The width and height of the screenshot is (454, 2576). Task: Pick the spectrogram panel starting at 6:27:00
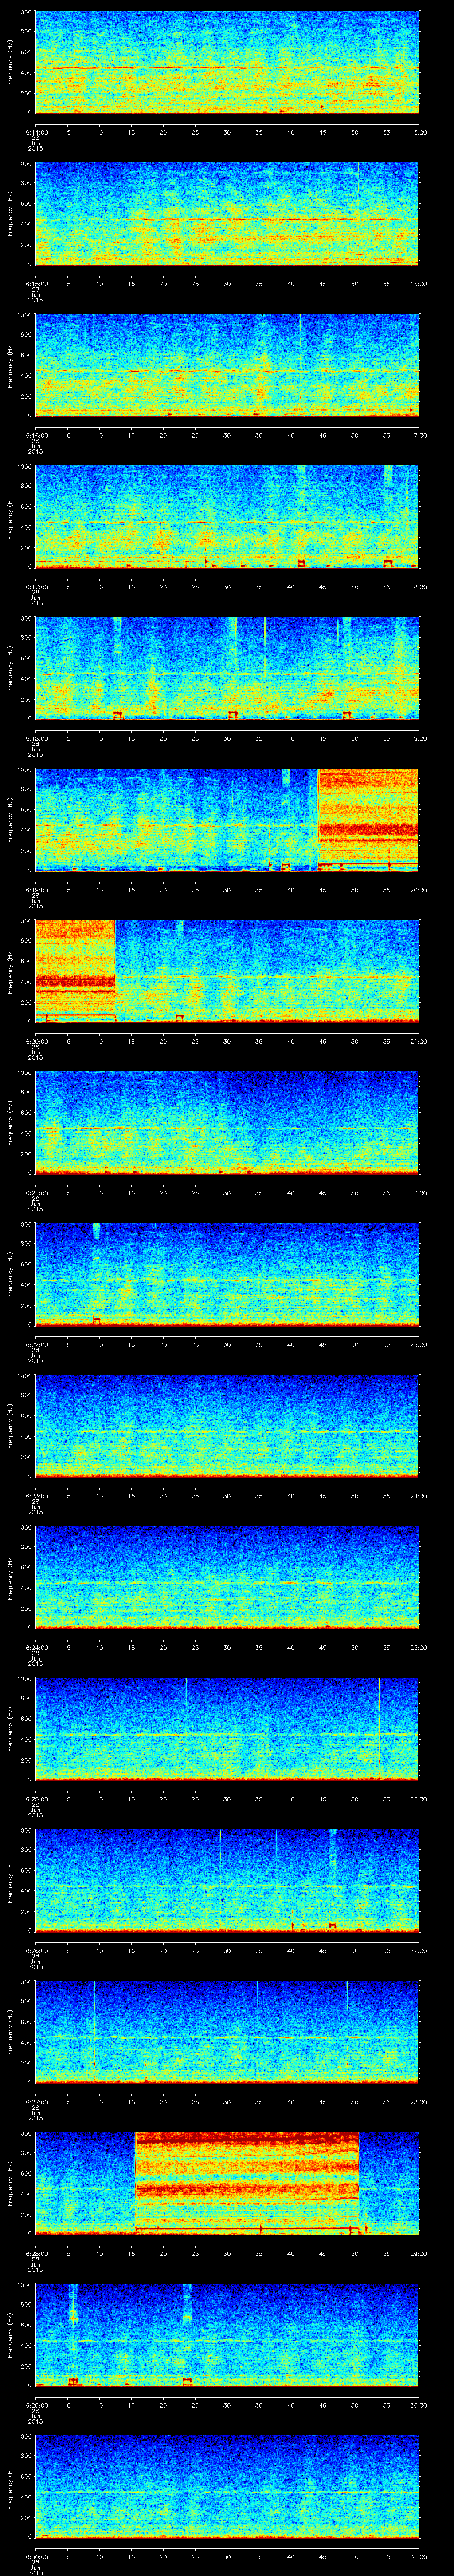pos(227,2032)
